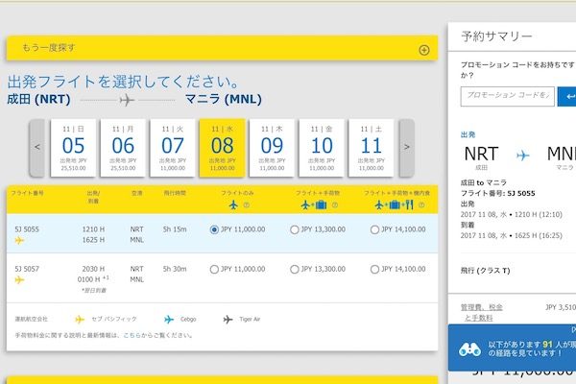Go to previous week of dates arrow
Viewport: 576px width, 384px height.
pos(36,148)
